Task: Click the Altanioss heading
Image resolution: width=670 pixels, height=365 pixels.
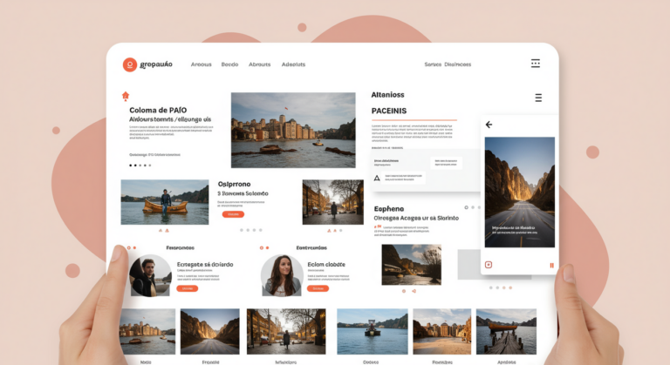Action: (x=387, y=95)
